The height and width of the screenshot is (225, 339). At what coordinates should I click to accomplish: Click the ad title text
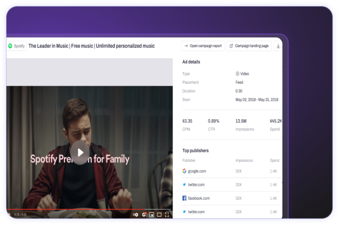(91, 46)
